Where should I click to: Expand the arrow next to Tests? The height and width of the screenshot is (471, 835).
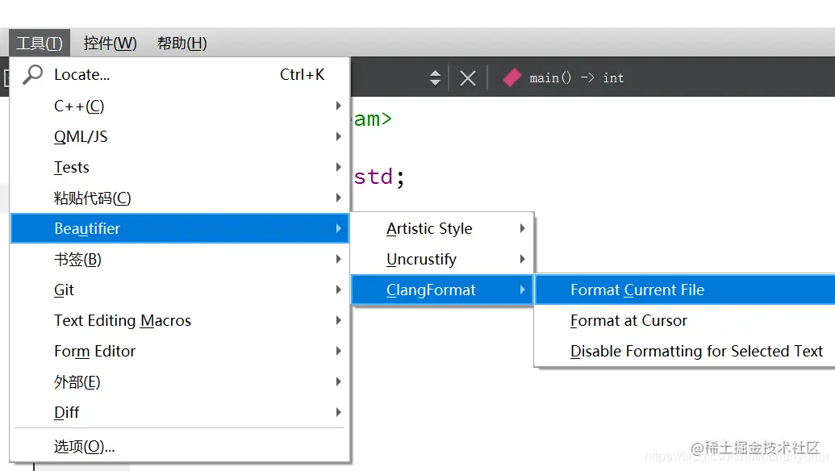click(x=338, y=167)
